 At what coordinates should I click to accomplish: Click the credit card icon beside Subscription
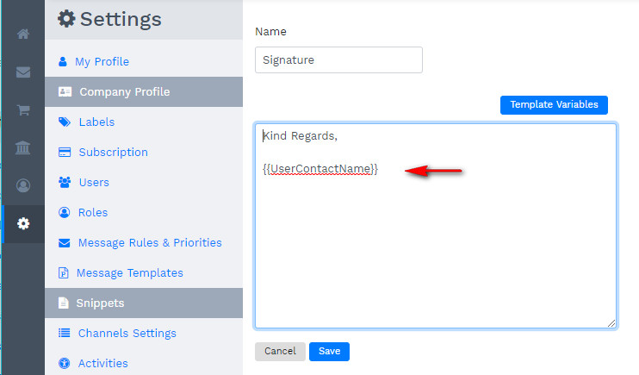pos(64,153)
